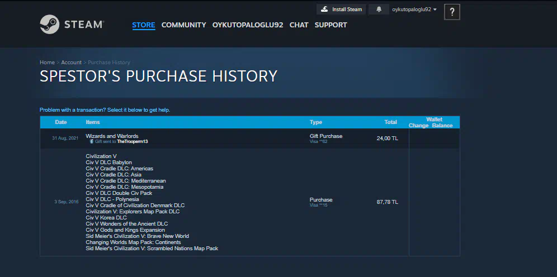Open the STORE menu
The height and width of the screenshot is (277, 557).
tap(144, 25)
